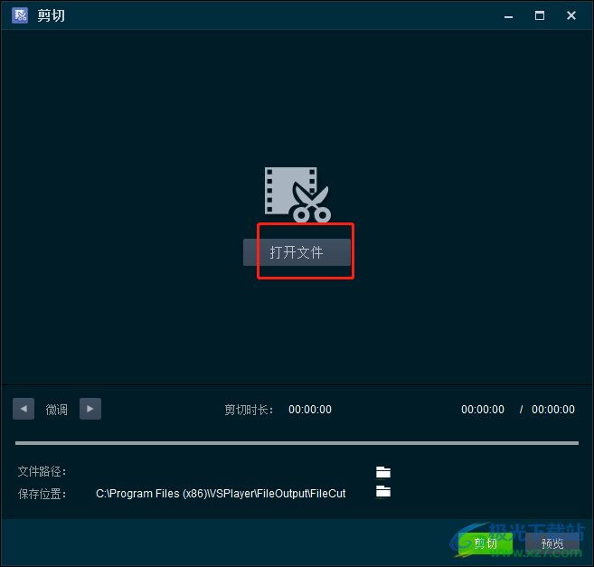Maximize the 剪切 window
Viewport: 594px width, 567px height.
(540, 15)
